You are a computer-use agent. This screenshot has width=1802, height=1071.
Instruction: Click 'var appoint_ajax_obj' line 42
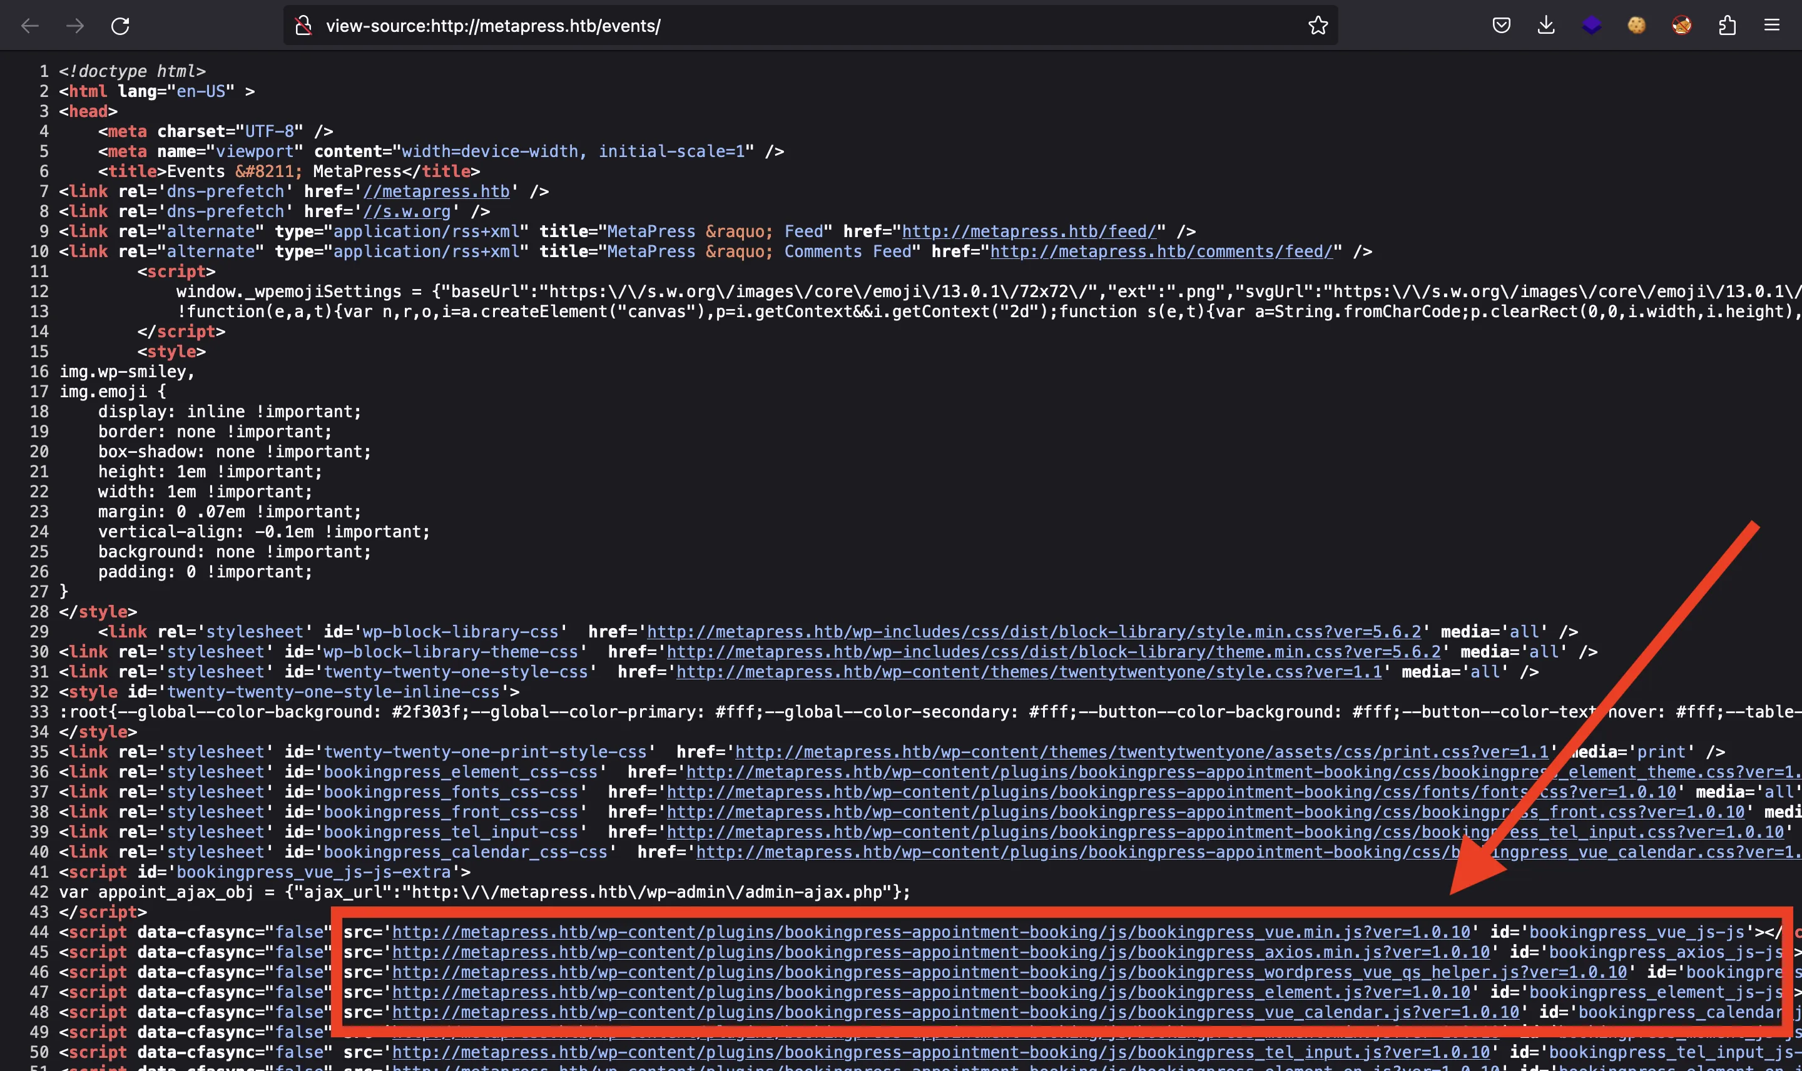[485, 892]
